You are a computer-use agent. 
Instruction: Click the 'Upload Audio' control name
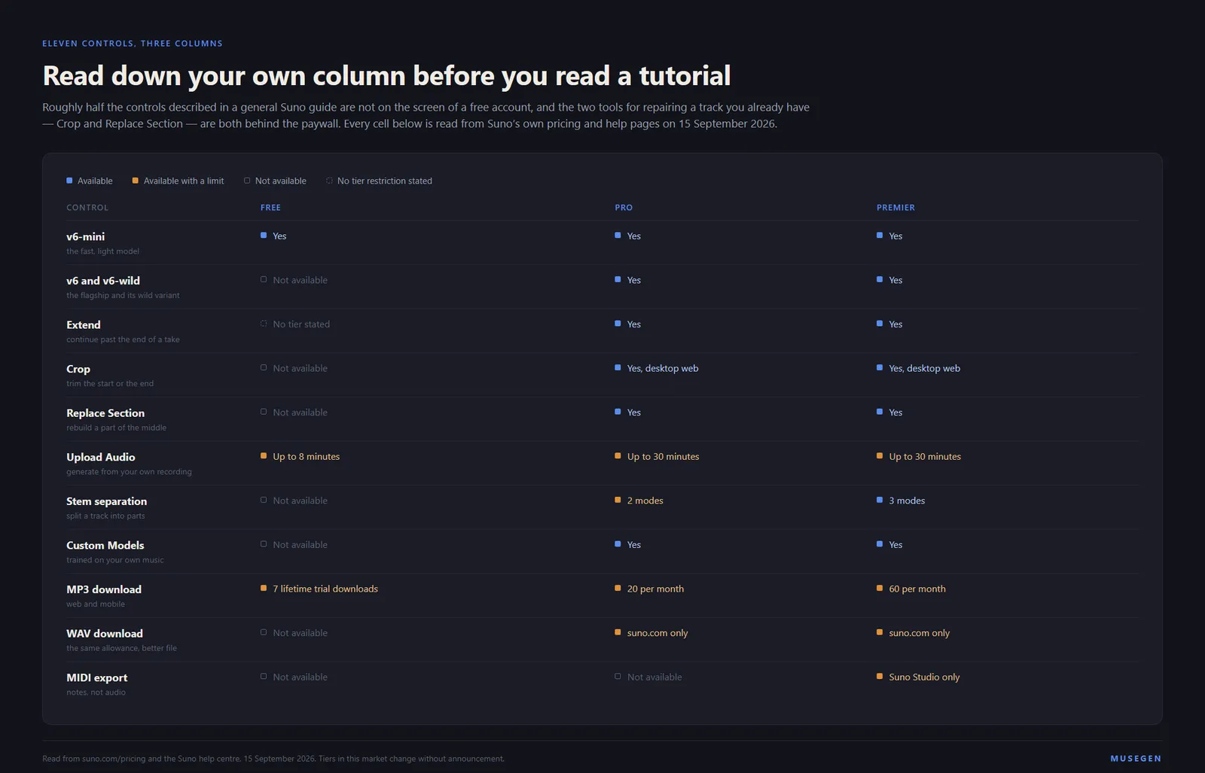point(101,458)
